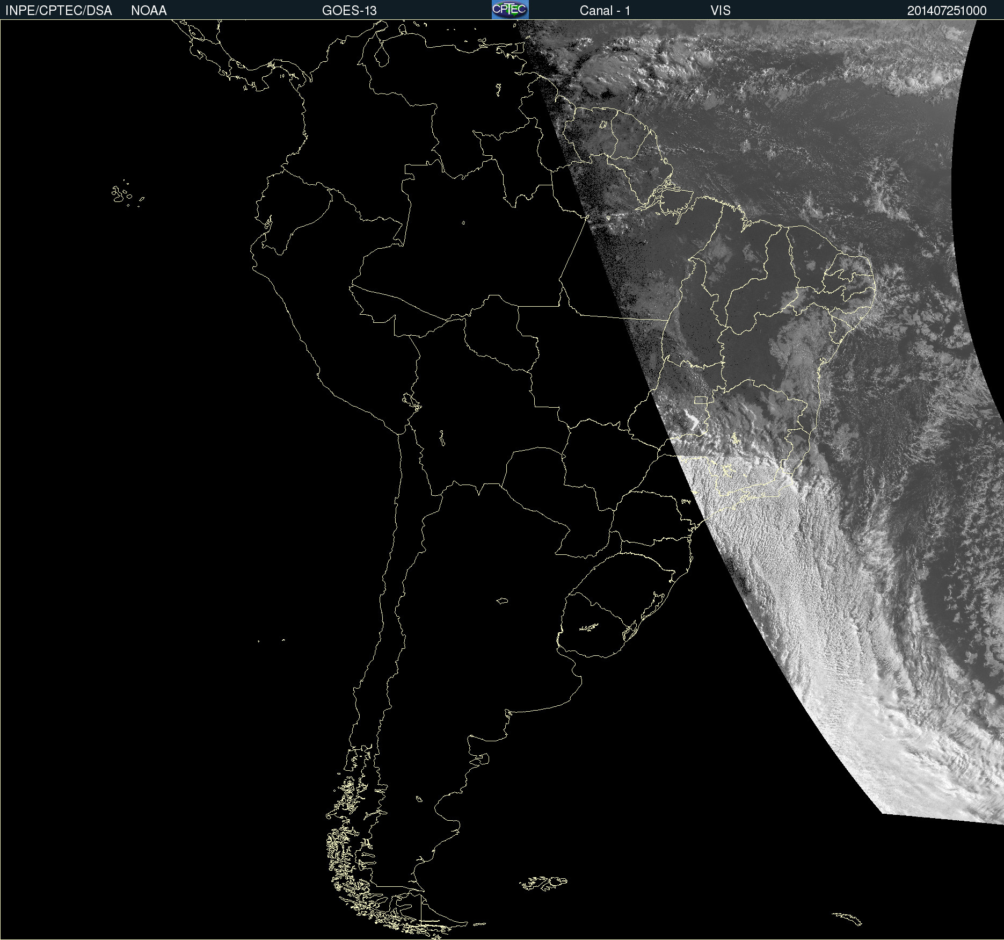Image resolution: width=1004 pixels, height=940 pixels.
Task: Click the INPE/CPTEC/DSA header label
Action: 59,11
